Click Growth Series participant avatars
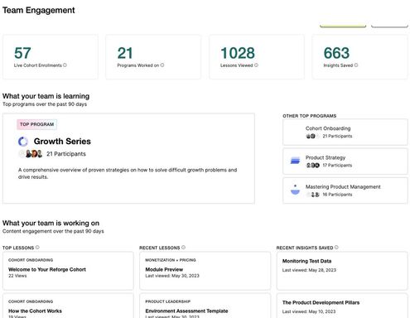Image resolution: width=410 pixels, height=318 pixels. point(31,154)
